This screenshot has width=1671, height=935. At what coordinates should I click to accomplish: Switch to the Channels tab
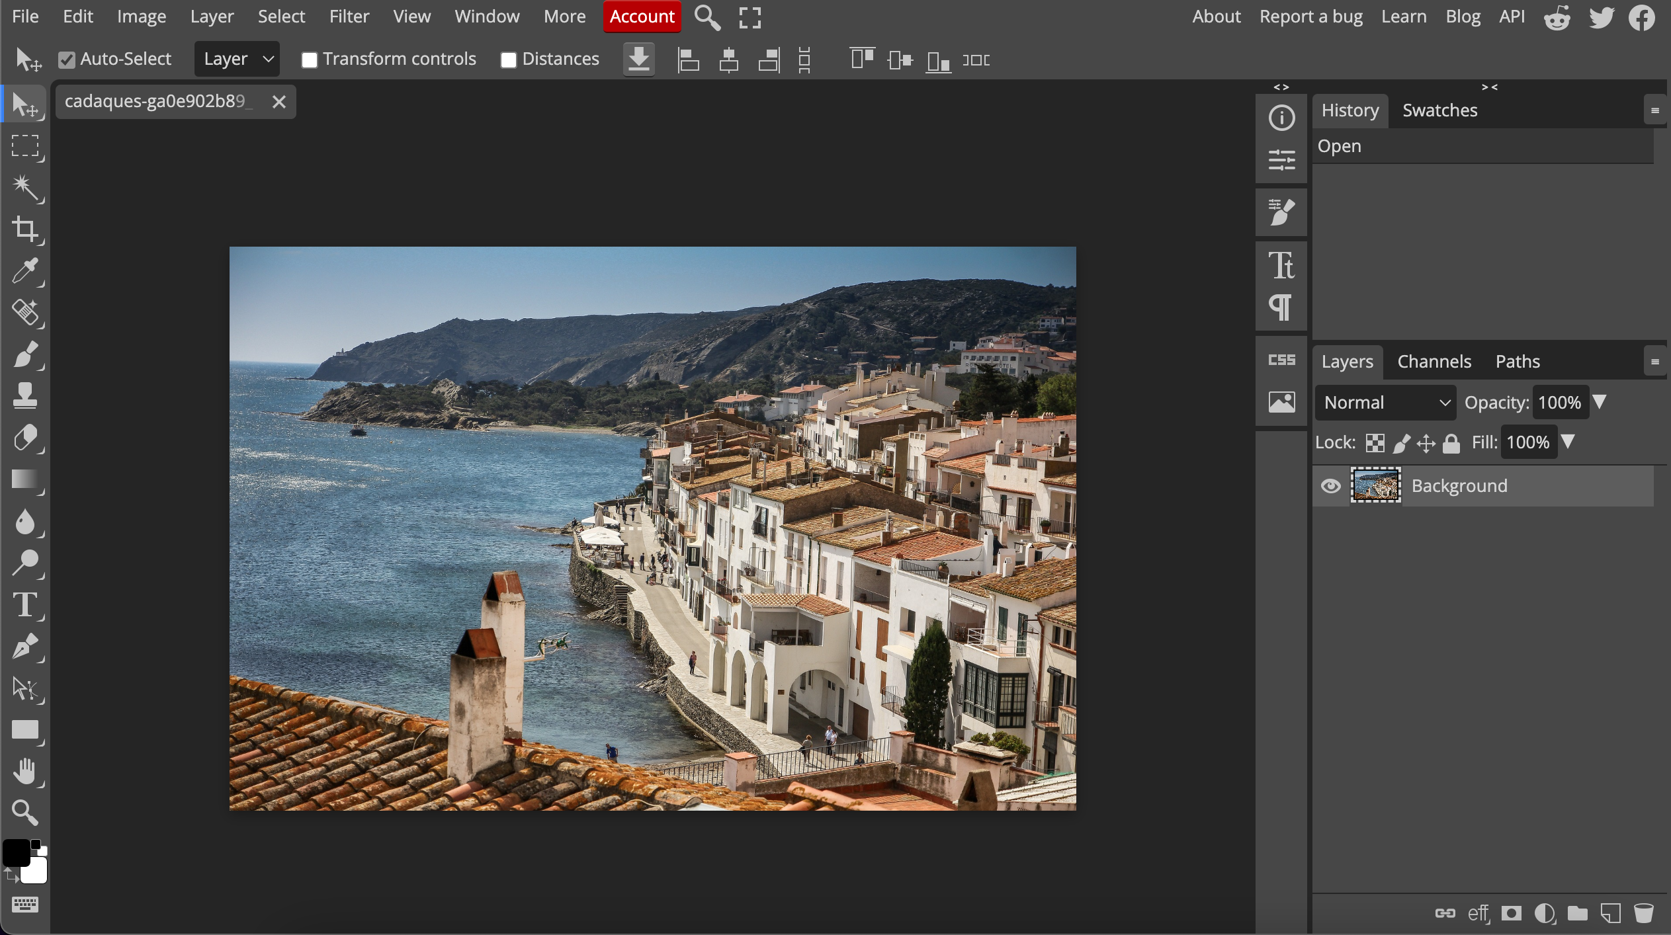point(1434,362)
